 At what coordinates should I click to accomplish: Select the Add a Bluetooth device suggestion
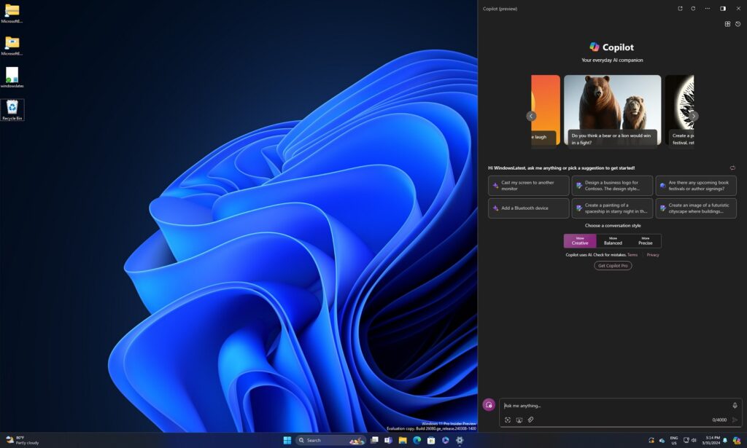pos(528,208)
